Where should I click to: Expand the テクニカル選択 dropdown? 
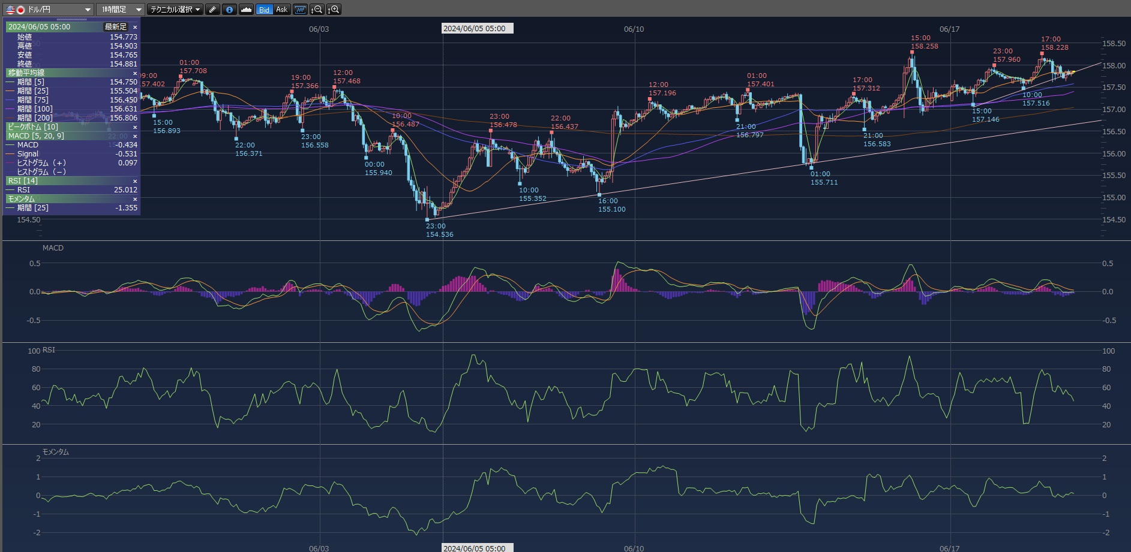[175, 10]
